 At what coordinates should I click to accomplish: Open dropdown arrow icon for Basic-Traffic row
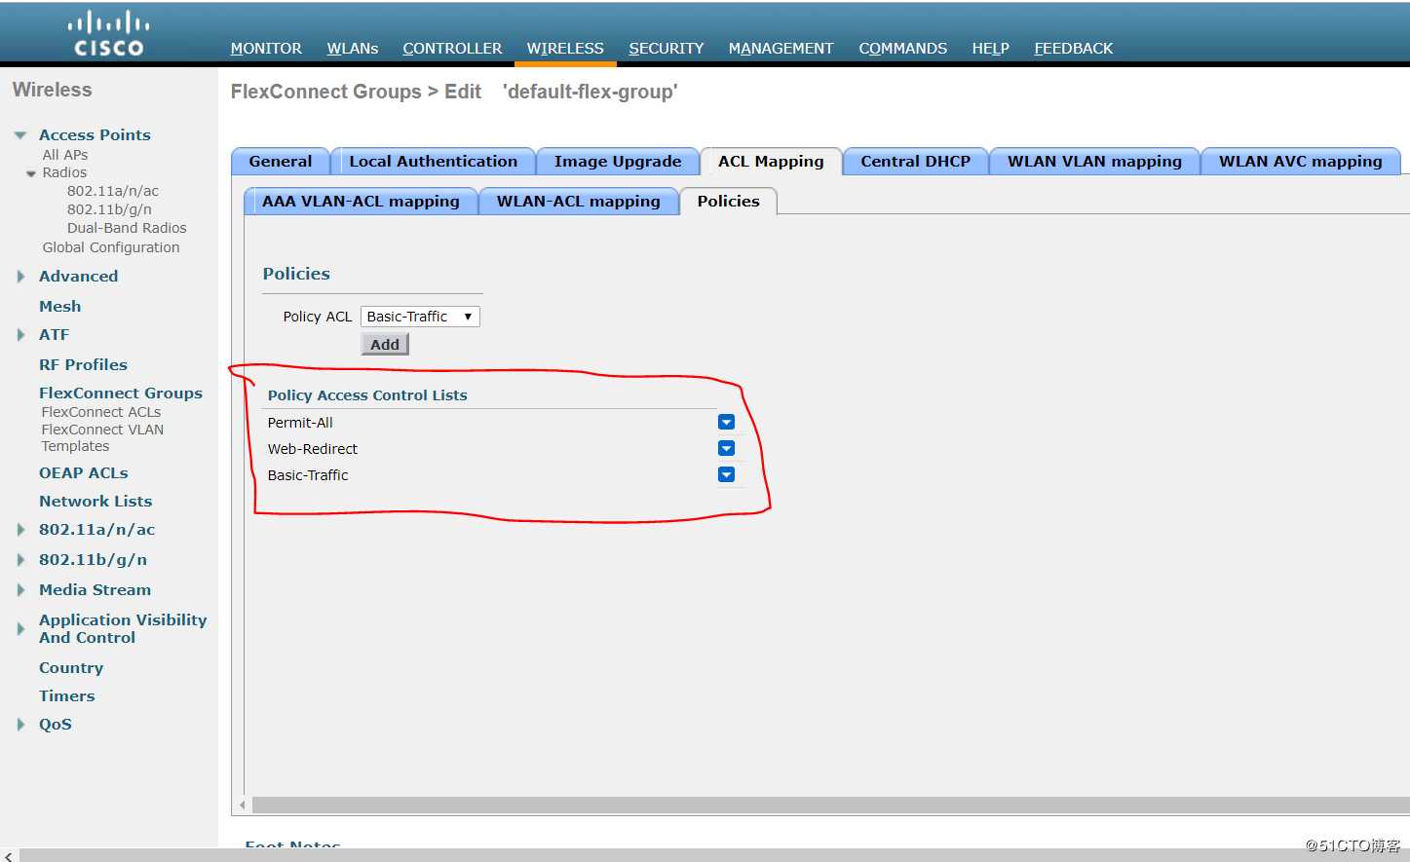click(x=726, y=474)
